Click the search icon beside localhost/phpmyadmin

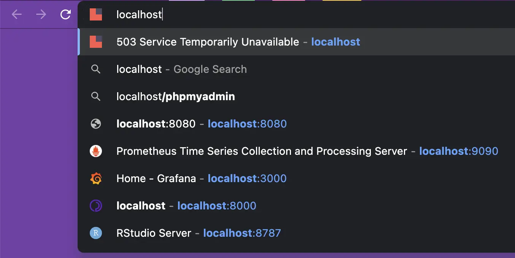coord(96,96)
